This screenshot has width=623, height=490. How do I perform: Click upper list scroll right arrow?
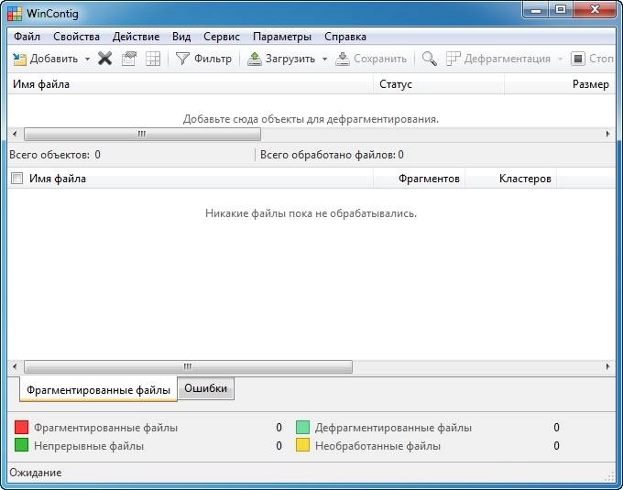coord(608,135)
